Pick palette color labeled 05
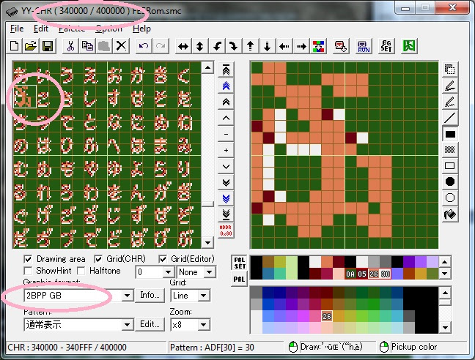 tap(362, 274)
